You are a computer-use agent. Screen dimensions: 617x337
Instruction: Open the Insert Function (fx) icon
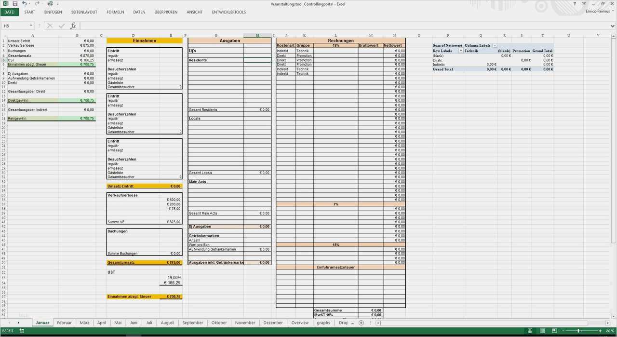tap(73, 26)
